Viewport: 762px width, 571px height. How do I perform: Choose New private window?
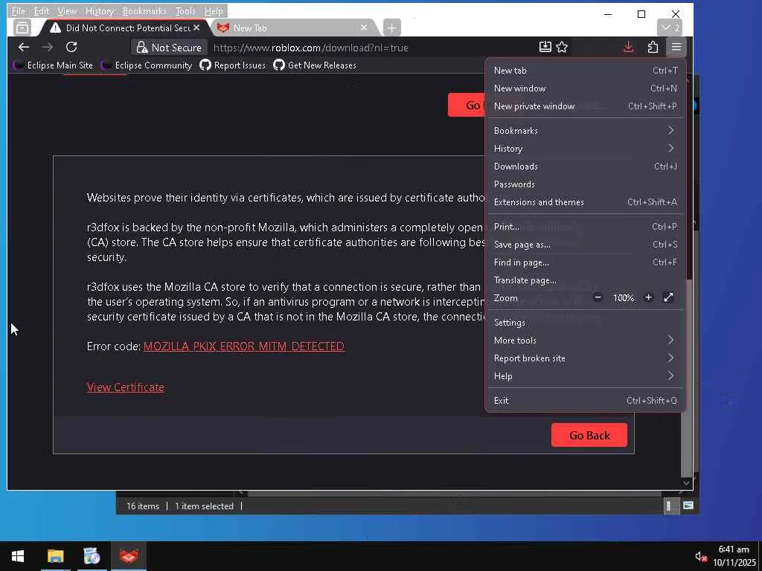[x=585, y=106]
